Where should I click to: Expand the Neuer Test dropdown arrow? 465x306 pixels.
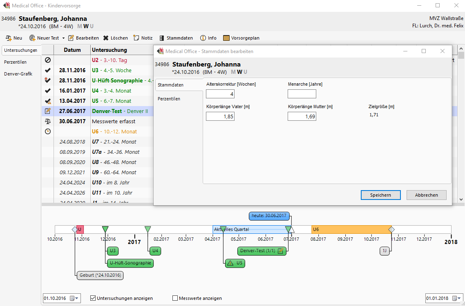point(63,38)
